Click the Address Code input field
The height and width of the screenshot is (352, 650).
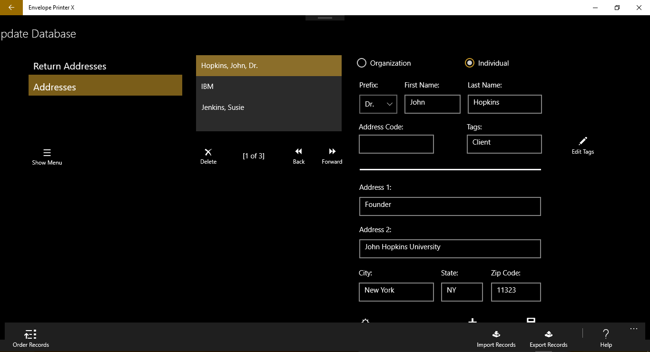pyautogui.click(x=396, y=144)
